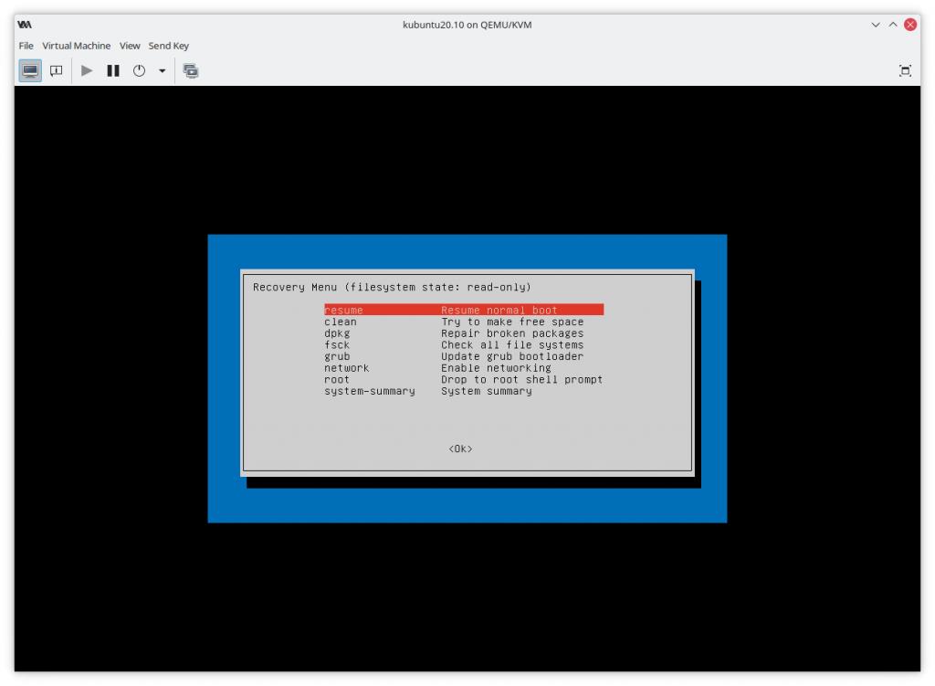Screen dimensions: 935x686
Task: Open the manage VM snapshots icon
Action: tap(191, 70)
